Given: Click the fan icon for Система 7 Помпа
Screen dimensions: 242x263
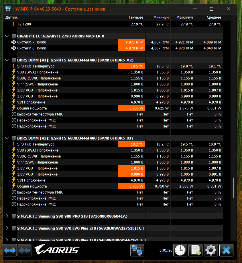Looking at the screenshot, I should point(14,42).
